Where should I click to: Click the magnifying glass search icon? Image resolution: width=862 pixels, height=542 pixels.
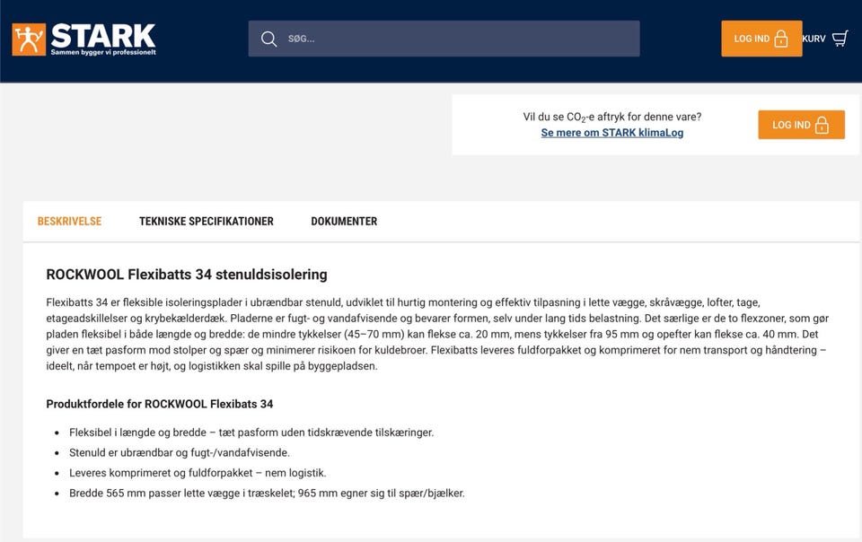(x=268, y=39)
